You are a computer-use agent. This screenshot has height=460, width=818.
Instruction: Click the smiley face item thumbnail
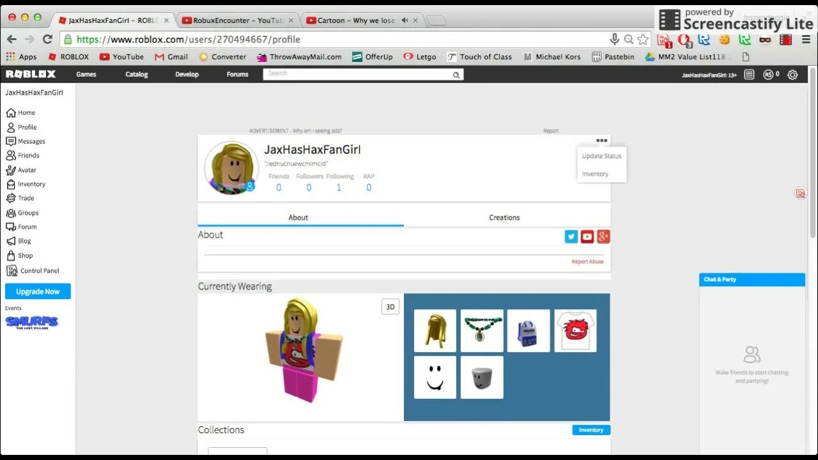(x=435, y=378)
